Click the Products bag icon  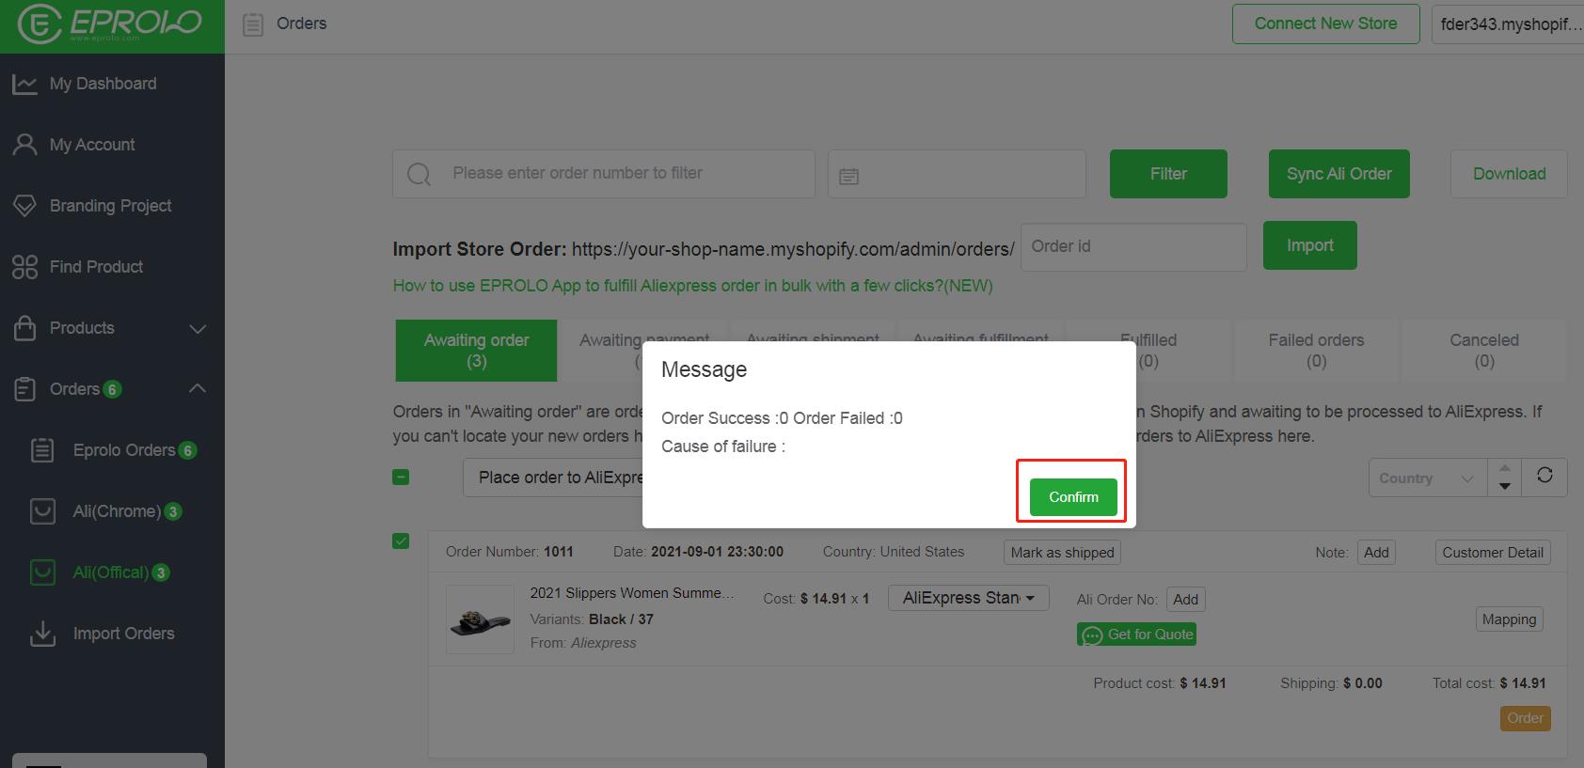click(24, 328)
